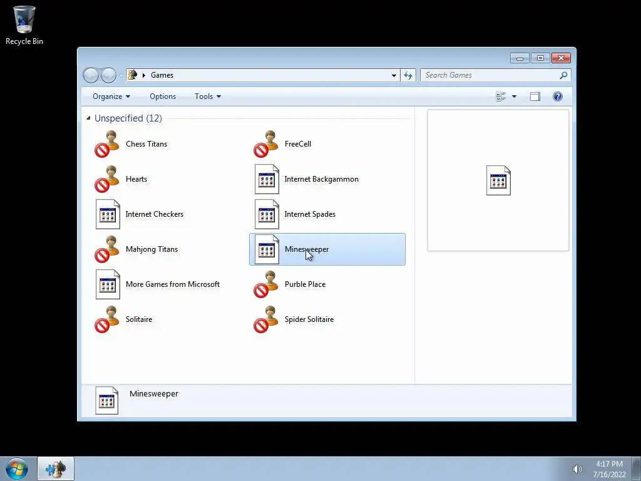Change the view layout icon
The width and height of the screenshot is (641, 481).
(501, 96)
